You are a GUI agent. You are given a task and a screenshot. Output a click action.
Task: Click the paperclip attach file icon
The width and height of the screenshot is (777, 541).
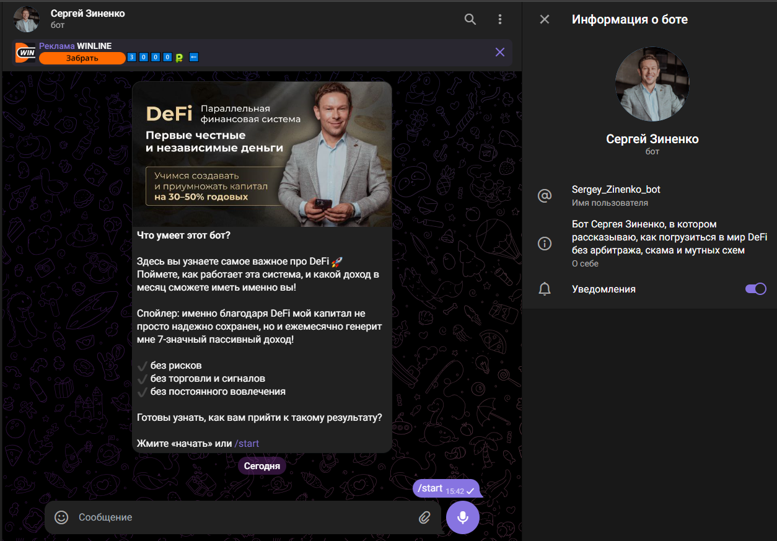[x=424, y=517]
